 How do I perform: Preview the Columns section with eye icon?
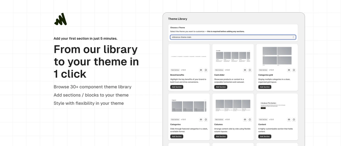coord(245,119)
